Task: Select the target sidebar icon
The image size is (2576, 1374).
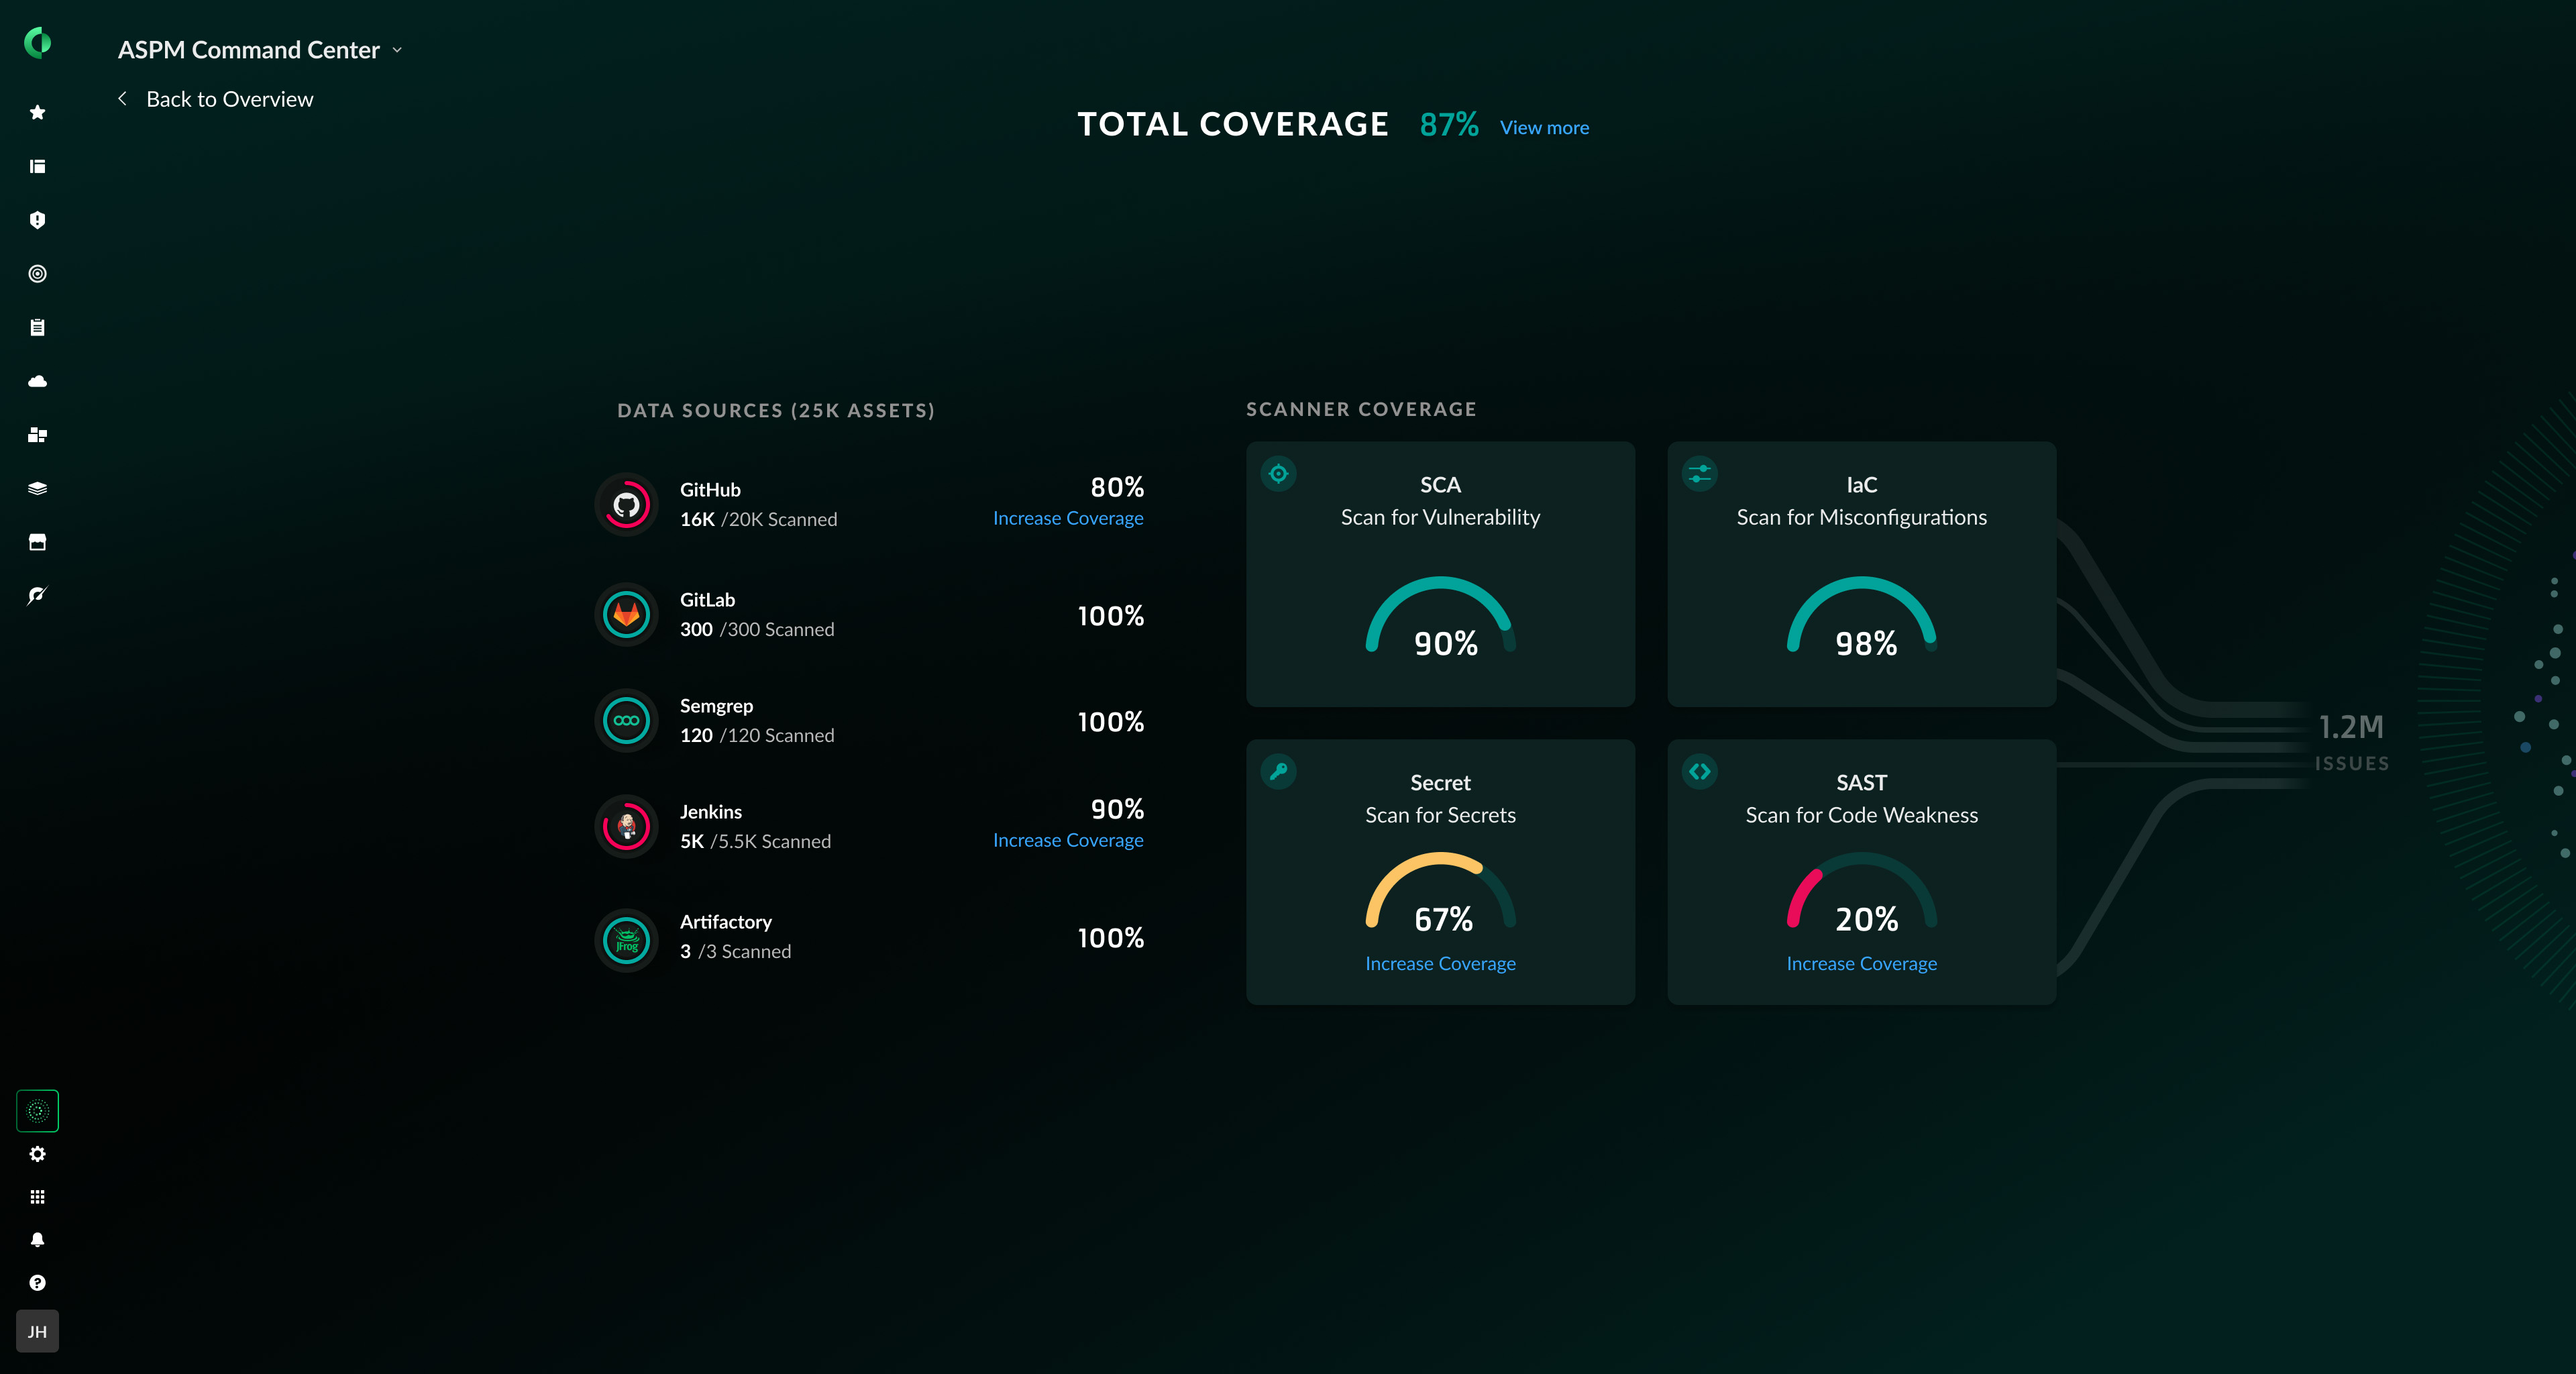Action: (x=37, y=274)
